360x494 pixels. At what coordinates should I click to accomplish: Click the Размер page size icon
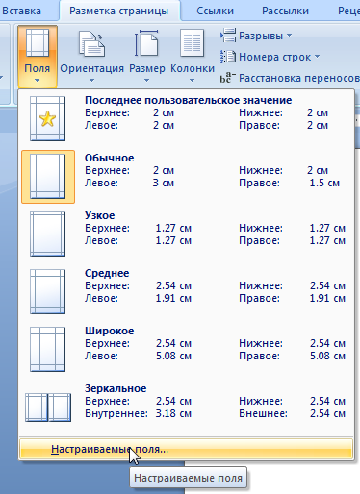[x=146, y=43]
